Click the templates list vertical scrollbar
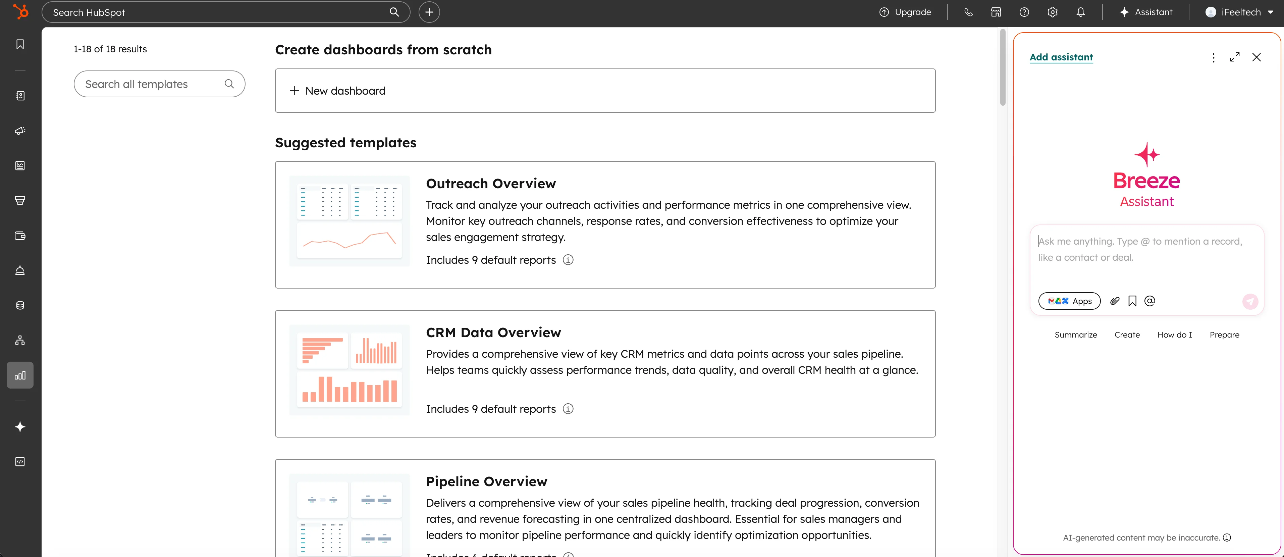The width and height of the screenshot is (1284, 557). tap(1002, 67)
